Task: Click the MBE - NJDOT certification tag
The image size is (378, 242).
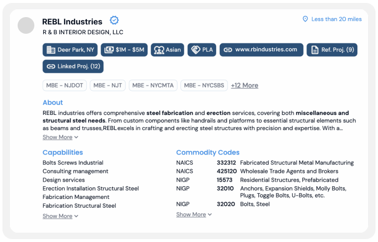Action: pyautogui.click(x=65, y=86)
